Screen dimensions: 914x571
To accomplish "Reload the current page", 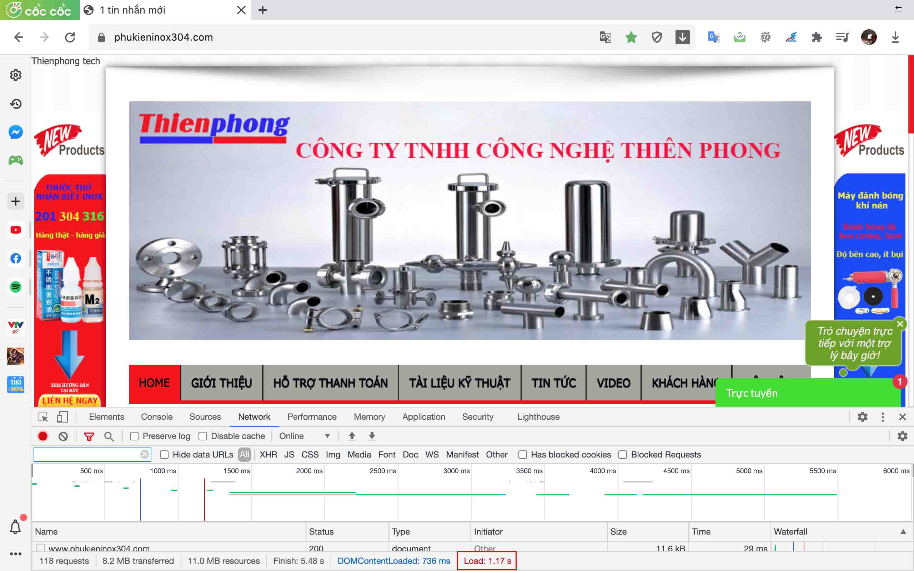I will [70, 37].
